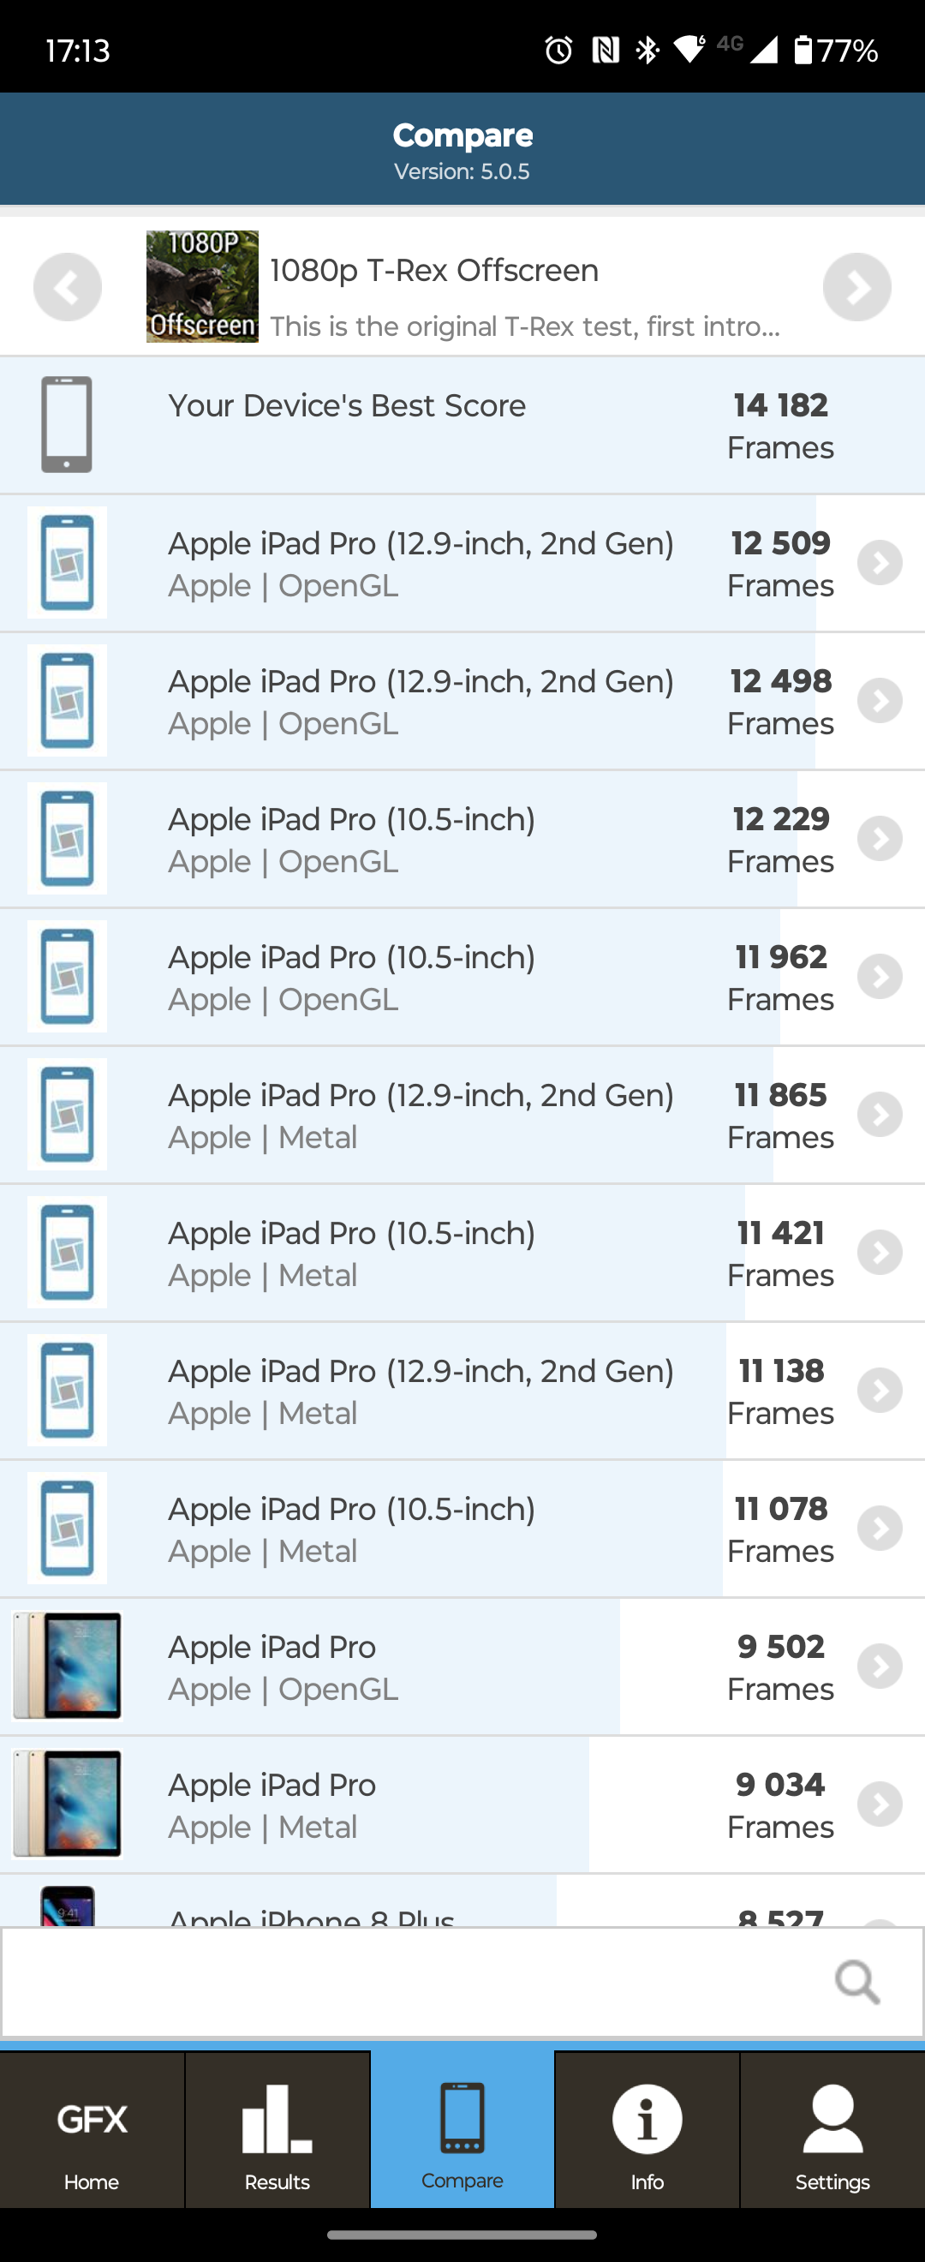This screenshot has width=925, height=2262.
Task: Open the Settings tab
Action: (x=832, y=2132)
